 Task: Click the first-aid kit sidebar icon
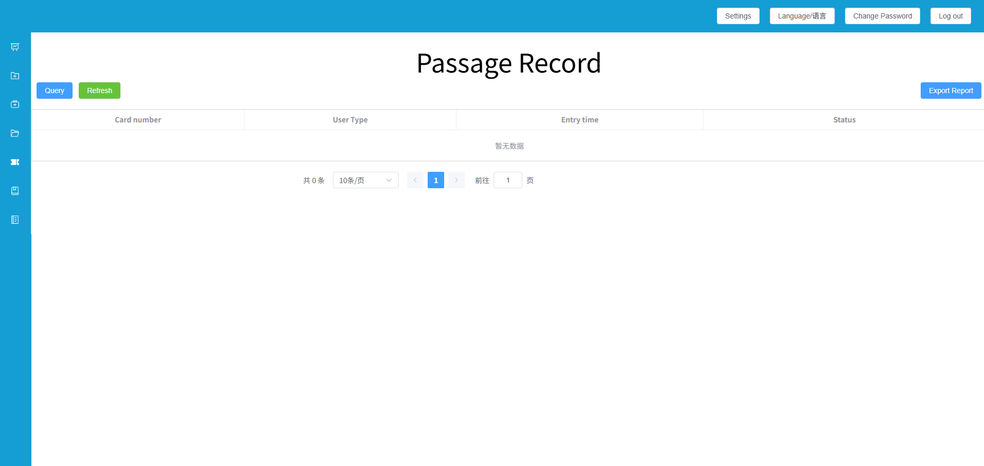tap(15, 104)
